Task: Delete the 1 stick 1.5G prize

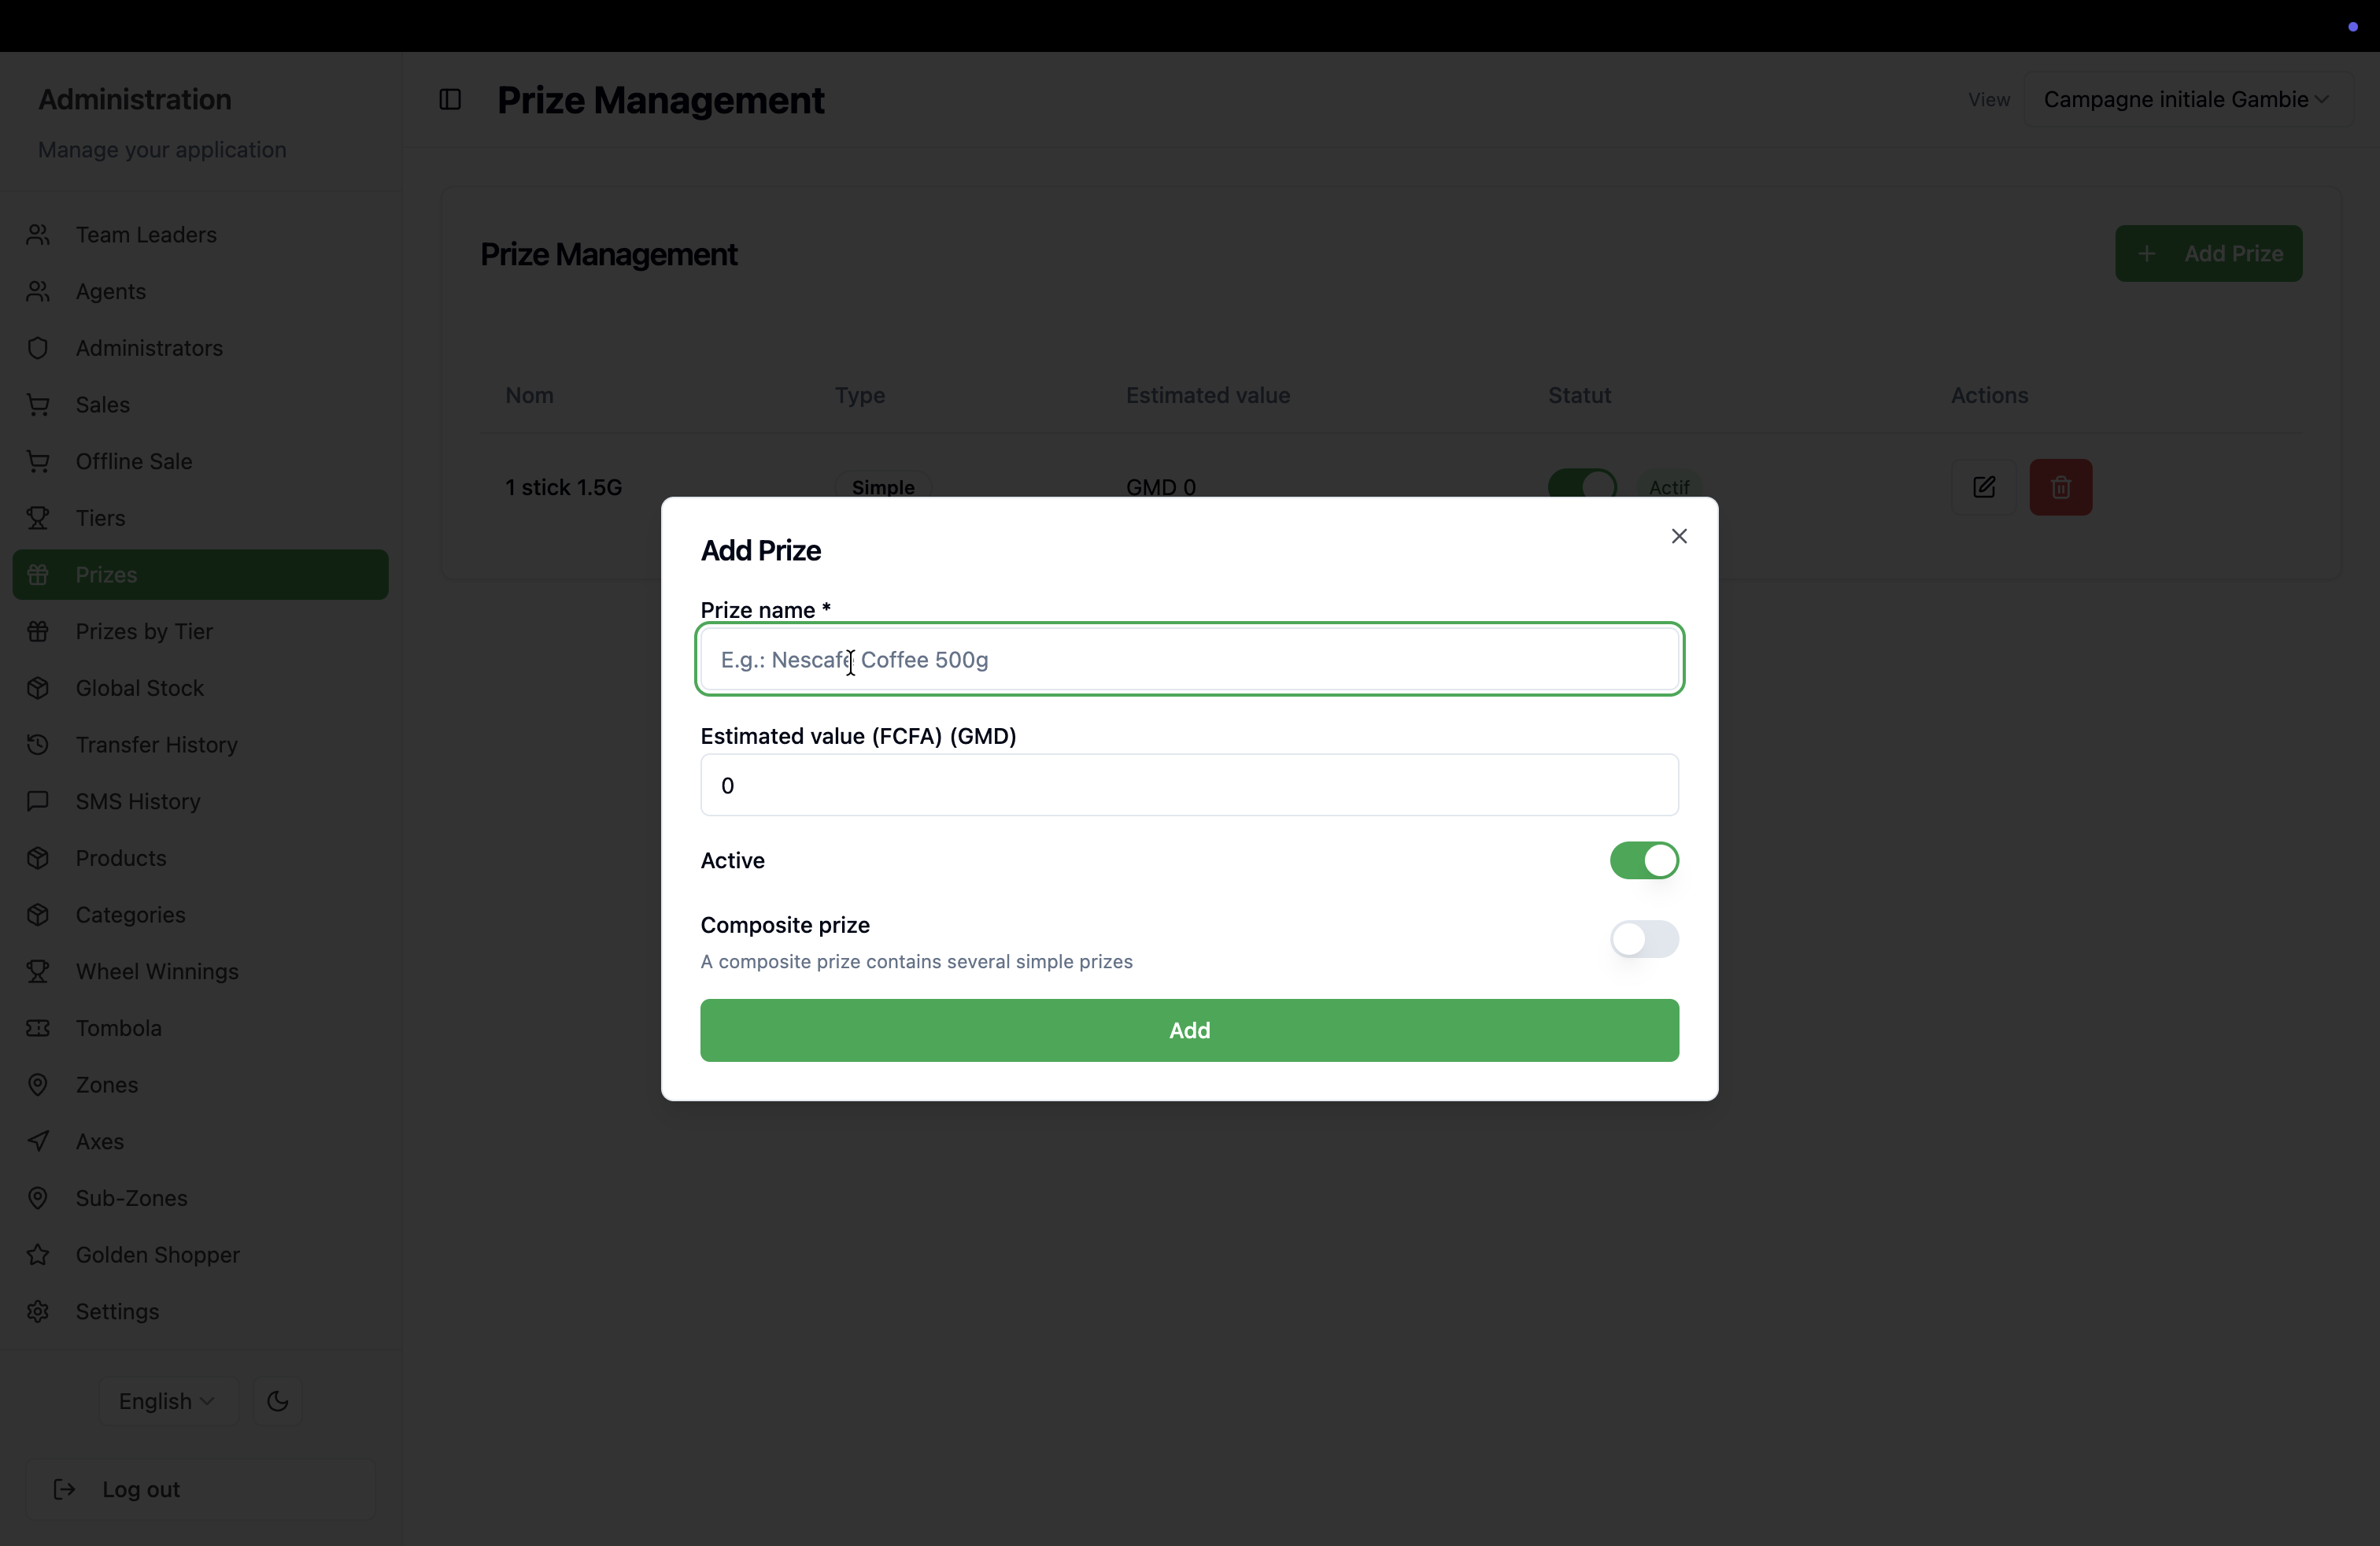Action: (2061, 487)
